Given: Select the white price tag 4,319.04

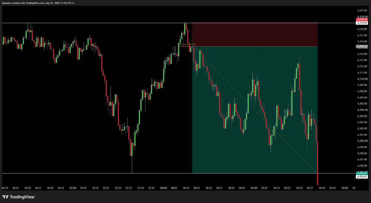Looking at the screenshot, I should click(362, 23).
